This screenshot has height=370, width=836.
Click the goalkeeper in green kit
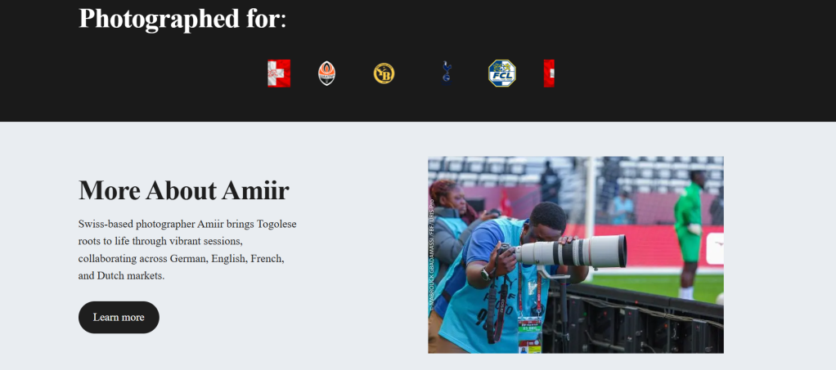(x=689, y=234)
